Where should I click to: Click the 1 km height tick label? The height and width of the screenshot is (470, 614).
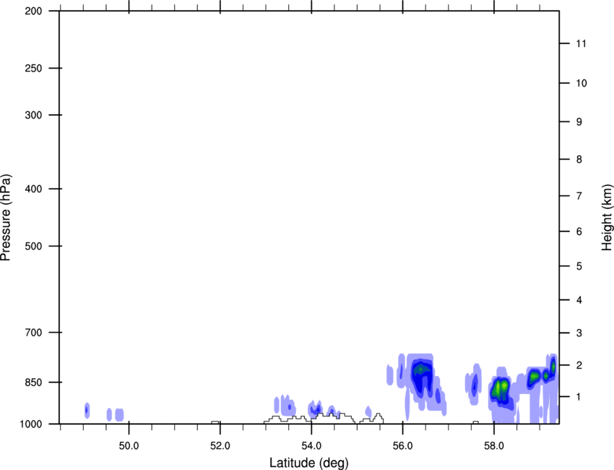click(x=579, y=397)
